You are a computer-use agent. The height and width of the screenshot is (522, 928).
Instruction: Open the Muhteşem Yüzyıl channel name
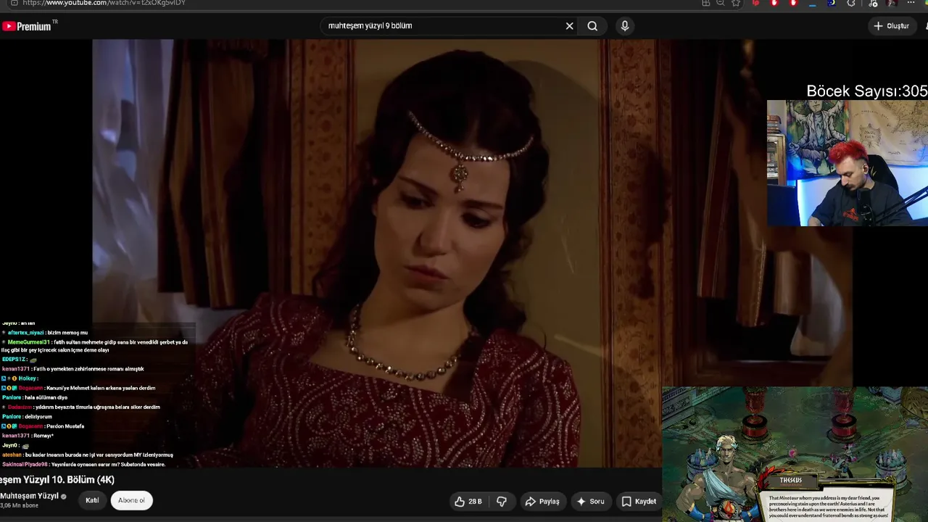click(x=29, y=496)
